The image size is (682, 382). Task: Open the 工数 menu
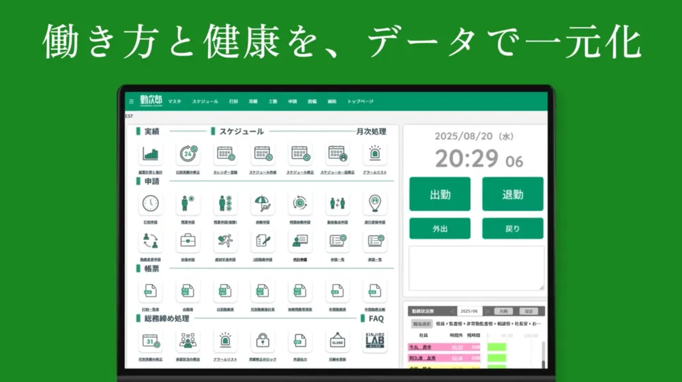tap(273, 102)
